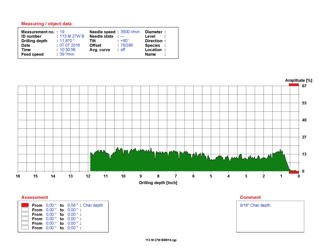Click amplitude axis label '27'
Viewport: 322px width, 249px height.
[304, 137]
